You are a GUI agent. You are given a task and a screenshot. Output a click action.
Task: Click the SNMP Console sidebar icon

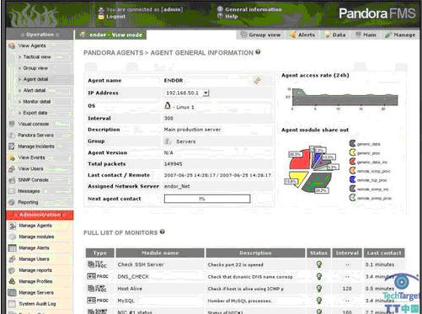coord(12,180)
